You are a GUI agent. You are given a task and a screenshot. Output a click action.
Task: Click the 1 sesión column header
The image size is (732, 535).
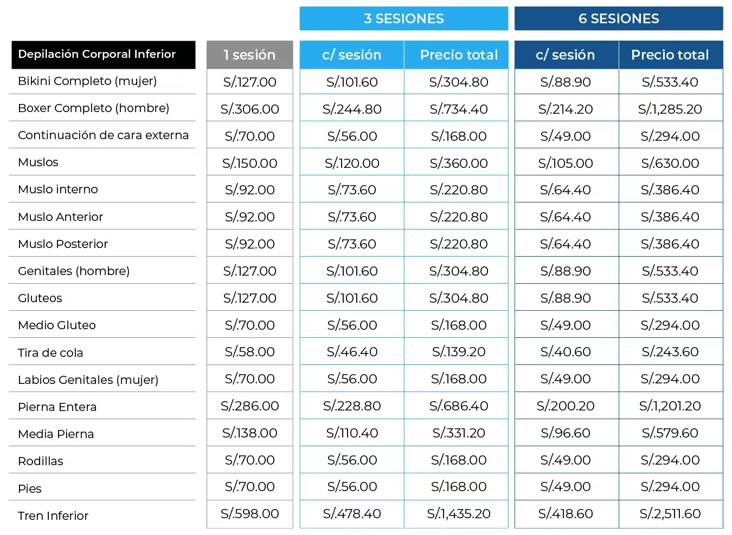pyautogui.click(x=249, y=55)
